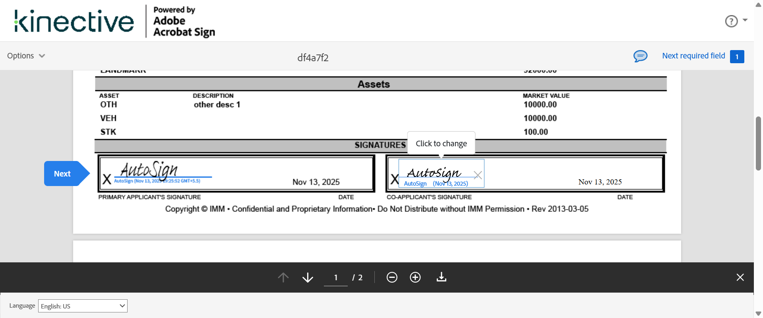The width and height of the screenshot is (763, 318).
Task: Click the DESCRIPTION column header
Action: coord(213,96)
